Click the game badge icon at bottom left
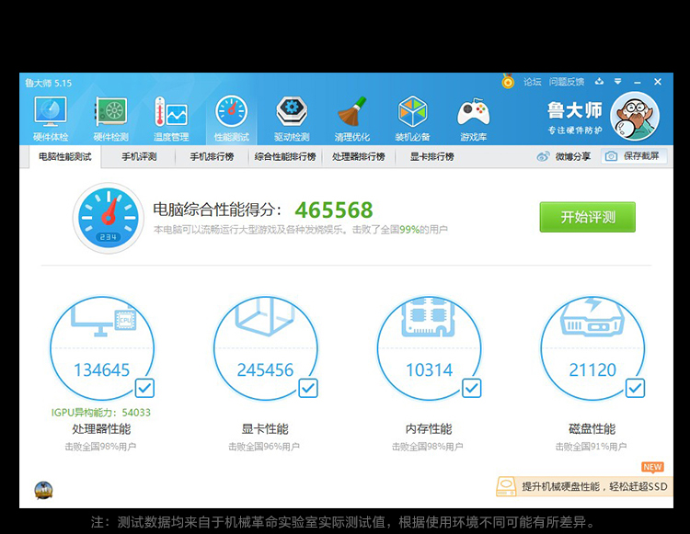The height and width of the screenshot is (534, 690). tap(43, 490)
